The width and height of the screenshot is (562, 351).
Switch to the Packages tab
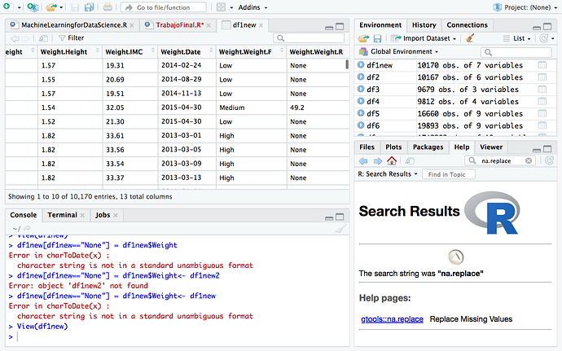click(x=428, y=147)
